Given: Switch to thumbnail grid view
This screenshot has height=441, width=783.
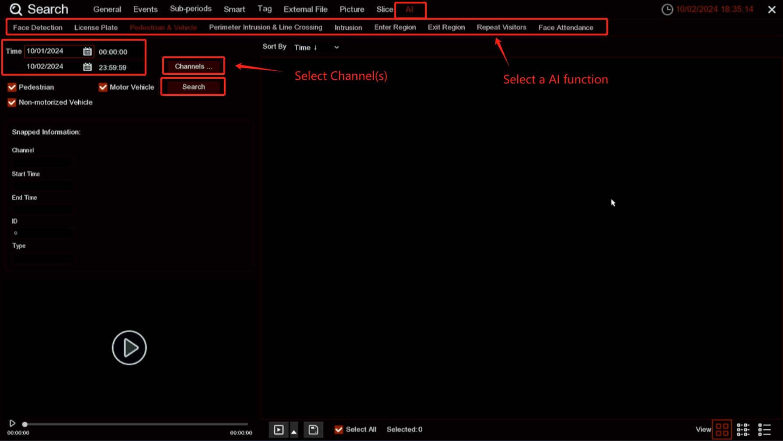Looking at the screenshot, I should coord(722,430).
